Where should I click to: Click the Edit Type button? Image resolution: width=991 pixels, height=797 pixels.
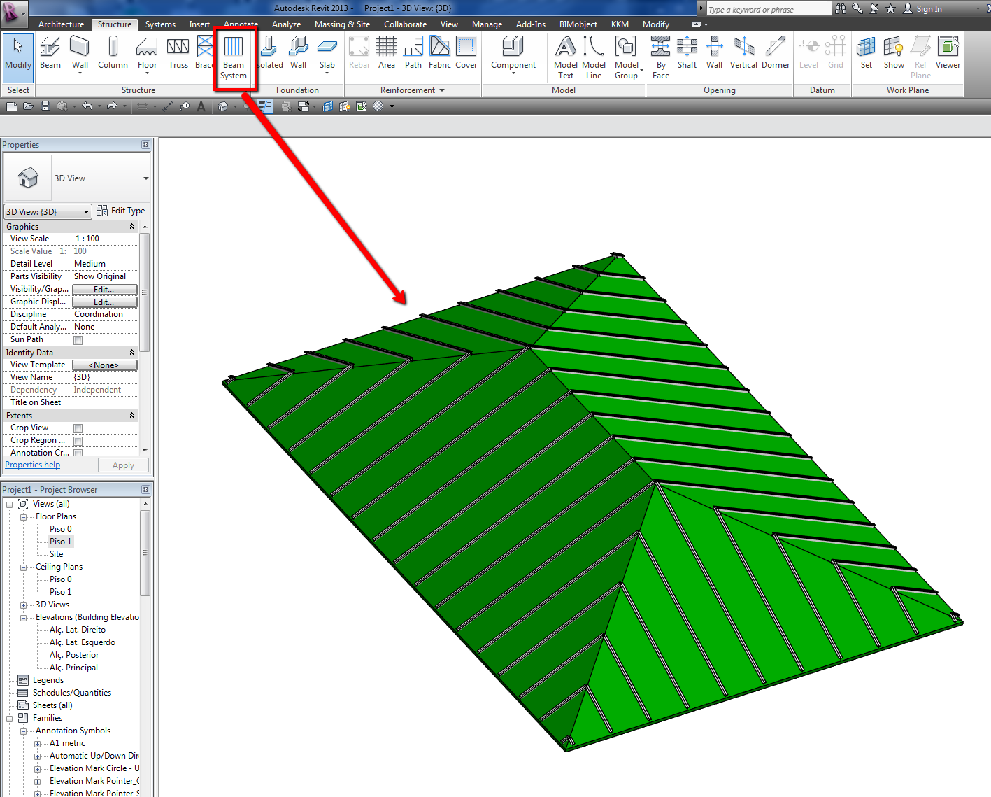click(121, 211)
